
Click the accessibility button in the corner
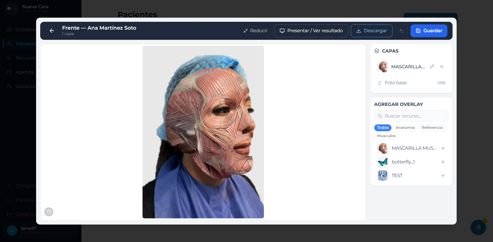coord(478,227)
